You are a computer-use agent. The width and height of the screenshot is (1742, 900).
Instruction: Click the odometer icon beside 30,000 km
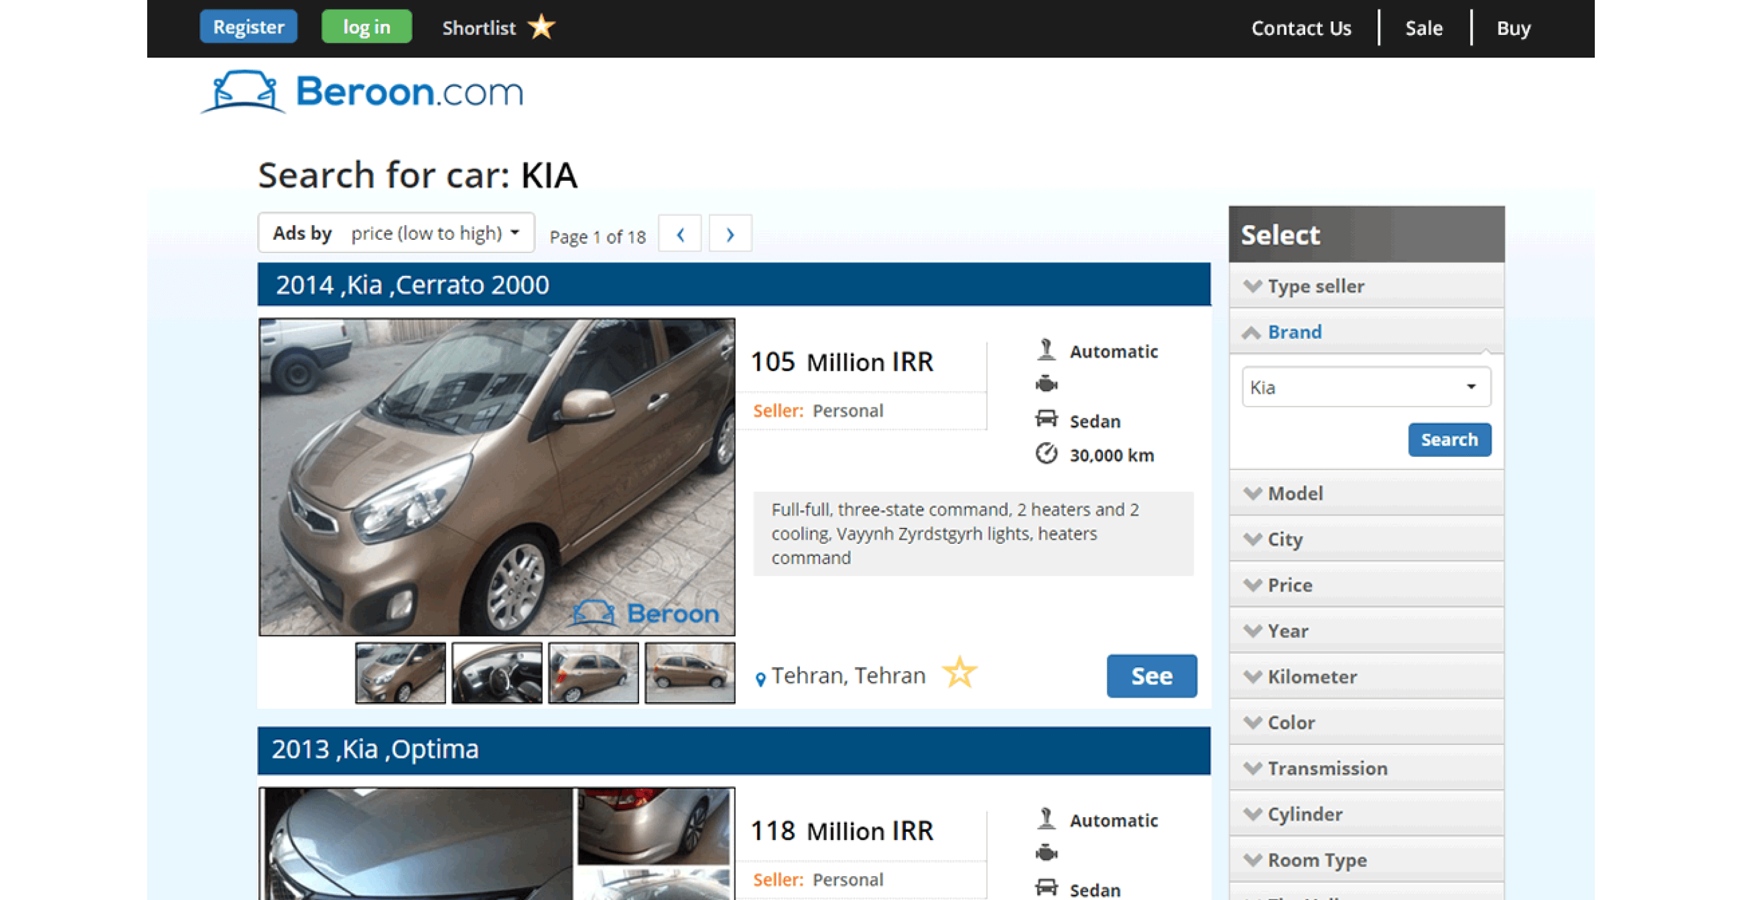1045,454
